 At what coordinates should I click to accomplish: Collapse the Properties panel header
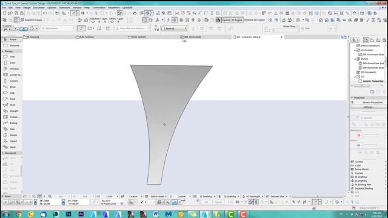pyautogui.click(x=368, y=97)
